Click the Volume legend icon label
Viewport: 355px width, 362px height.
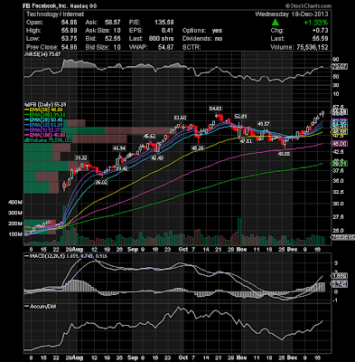(x=48, y=140)
